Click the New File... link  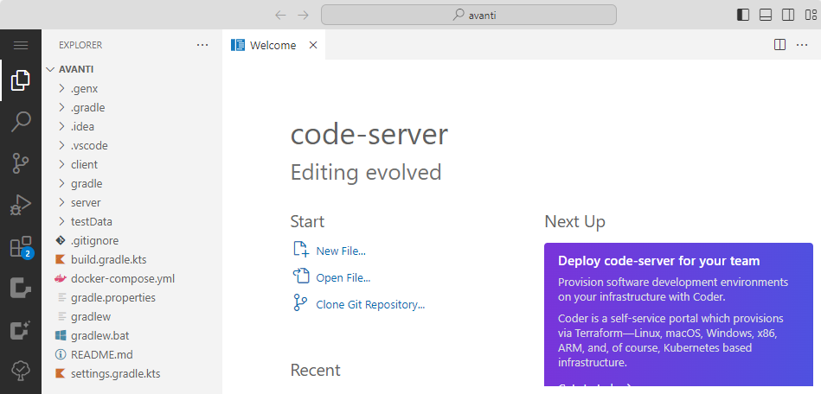click(x=341, y=251)
